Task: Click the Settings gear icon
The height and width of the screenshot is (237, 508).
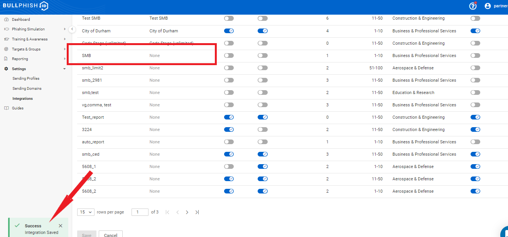Action: pos(6,69)
